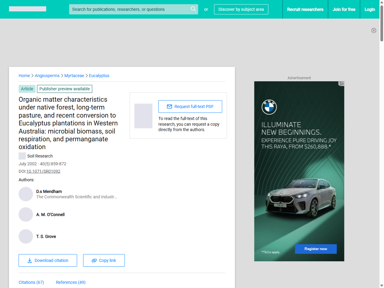The image size is (384, 288).
Task: Click the Soil Research journal icon
Action: [22, 156]
